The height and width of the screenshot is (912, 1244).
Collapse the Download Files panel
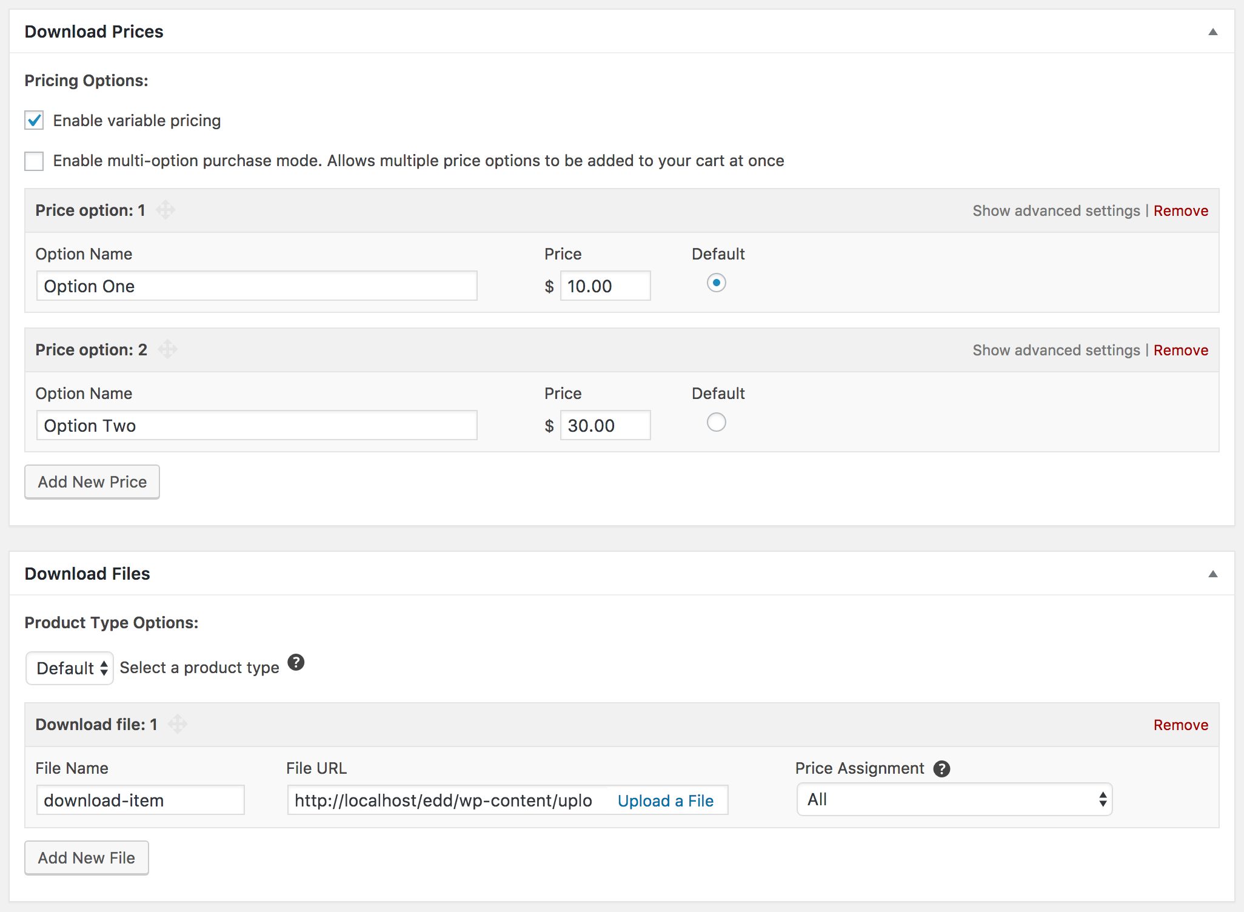point(1212,574)
